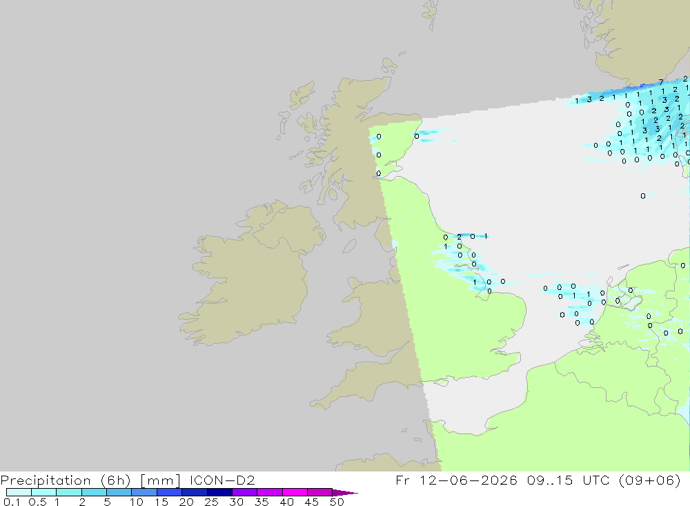
Task: Select the 5–10 mm legend color swatch
Action: pyautogui.click(x=119, y=492)
